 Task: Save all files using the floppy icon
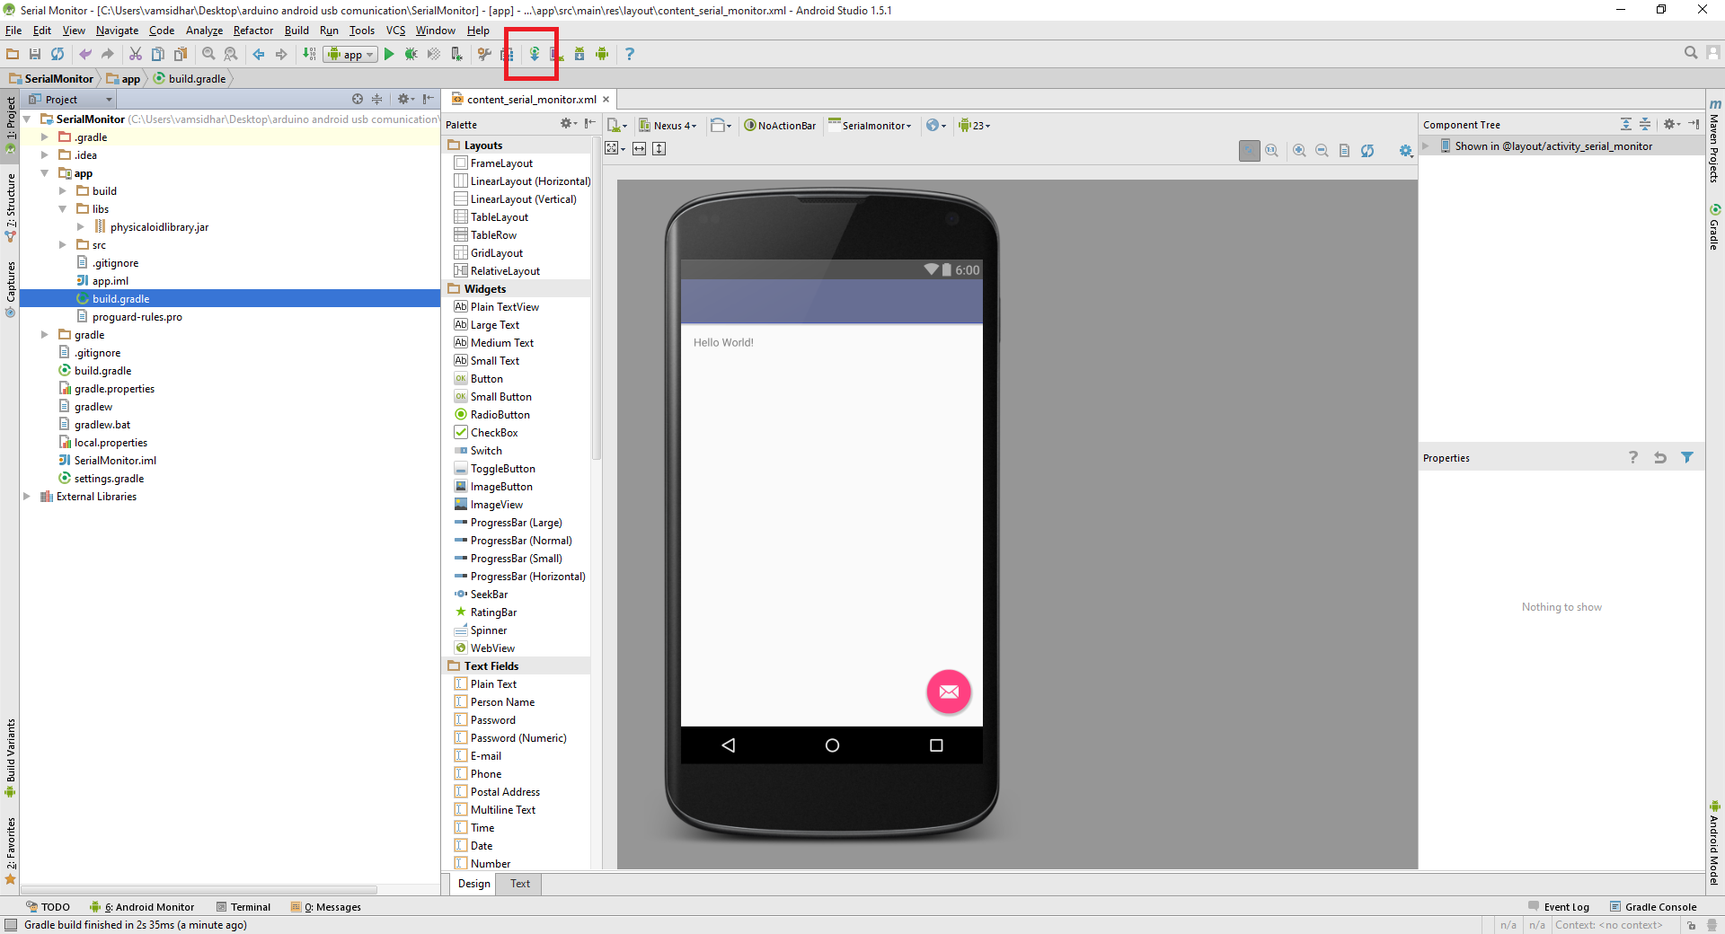(x=35, y=54)
